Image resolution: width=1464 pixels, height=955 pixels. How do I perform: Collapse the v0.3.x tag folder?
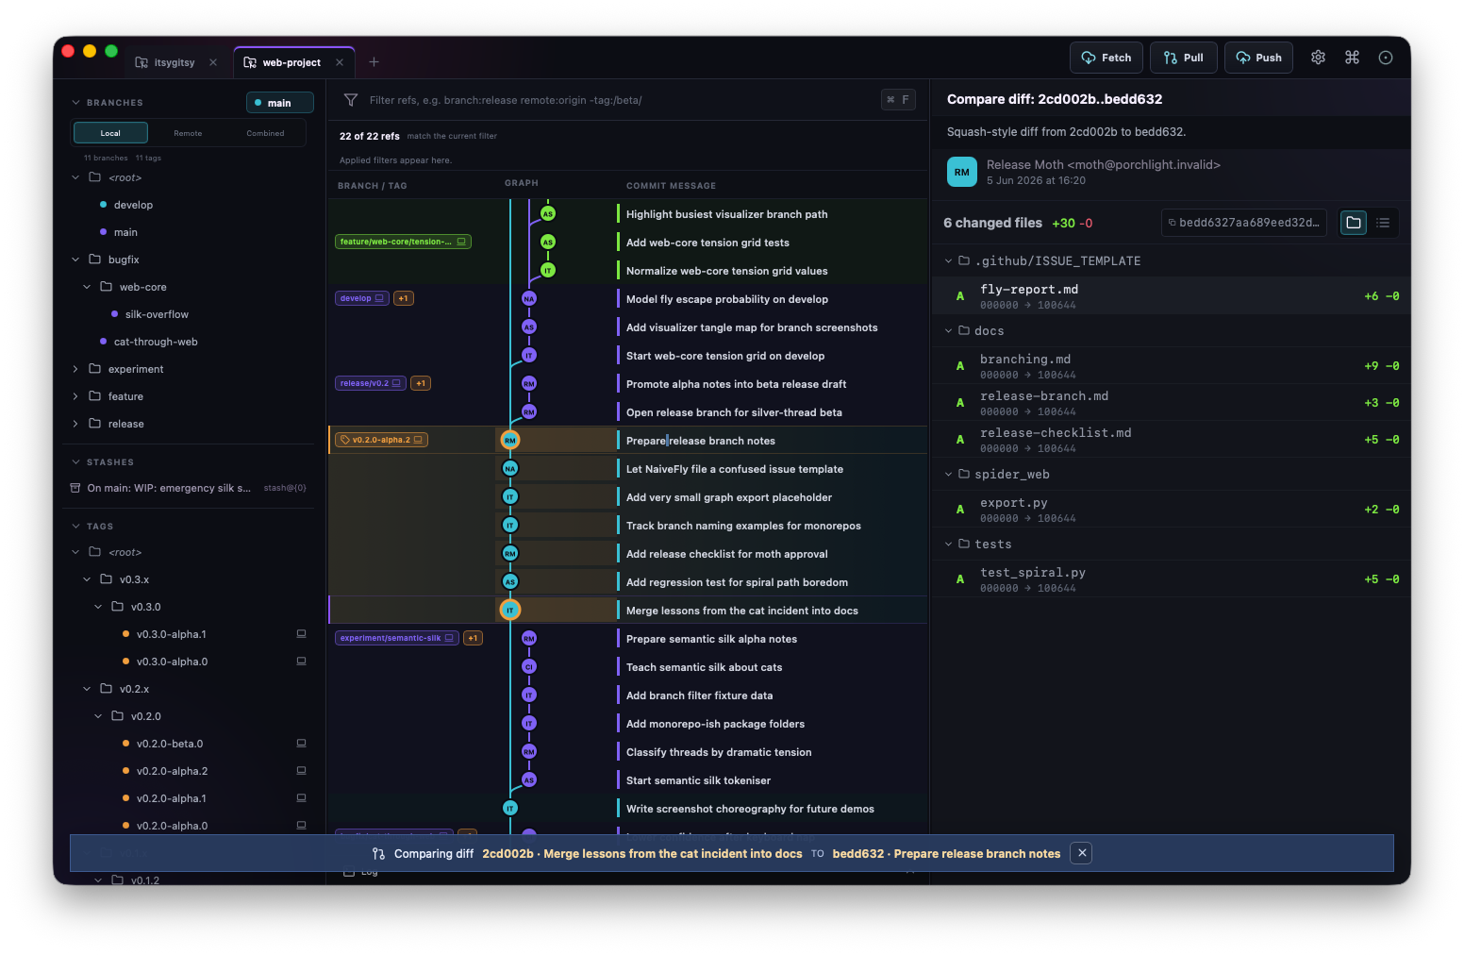pyautogui.click(x=87, y=579)
